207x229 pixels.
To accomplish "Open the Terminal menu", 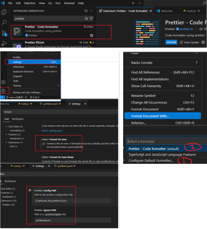I will 69,3.
